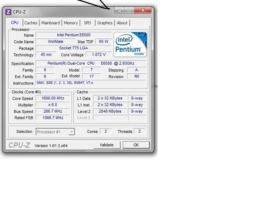Viewport: 279px width, 223px height.
Task: Click the CPU-Z purple Z title icon
Action: coord(8,12)
